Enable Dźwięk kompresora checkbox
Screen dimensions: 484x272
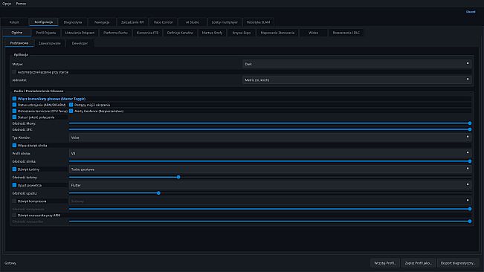(x=14, y=201)
